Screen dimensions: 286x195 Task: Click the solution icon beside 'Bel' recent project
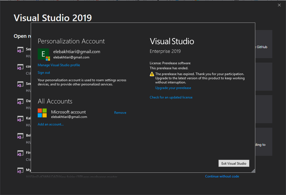tap(20, 136)
